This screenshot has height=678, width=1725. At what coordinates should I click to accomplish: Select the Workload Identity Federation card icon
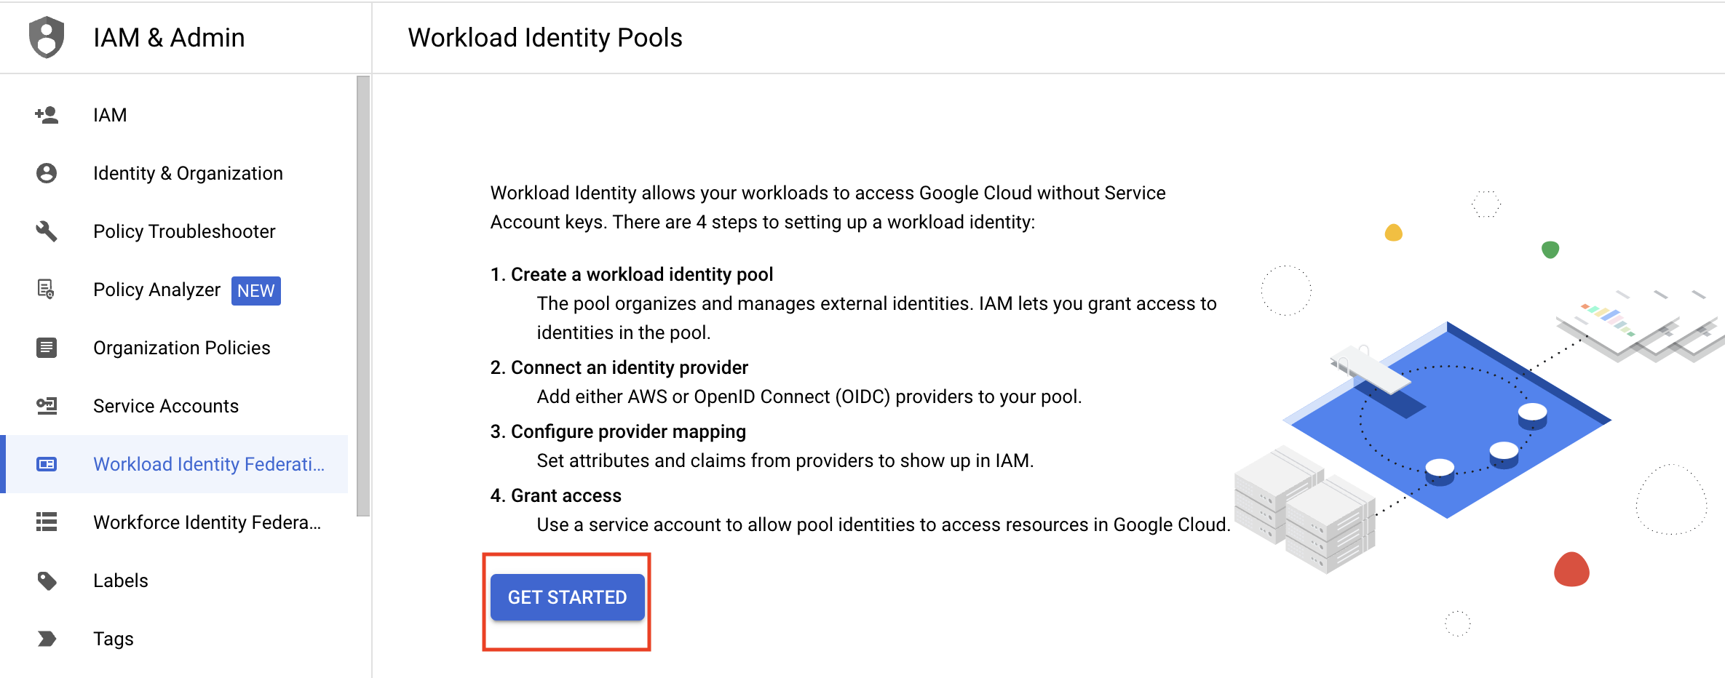click(47, 464)
